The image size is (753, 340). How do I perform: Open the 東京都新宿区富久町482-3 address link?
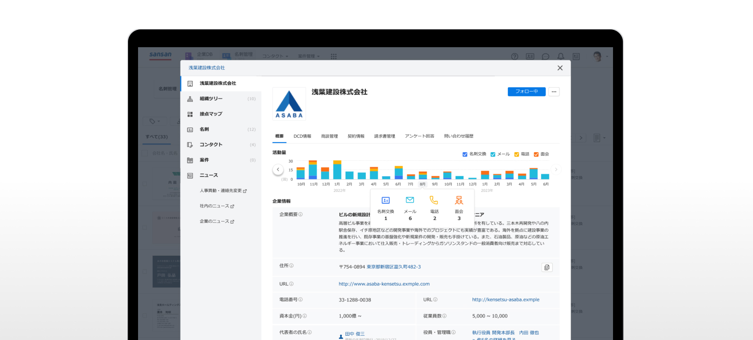[393, 267]
